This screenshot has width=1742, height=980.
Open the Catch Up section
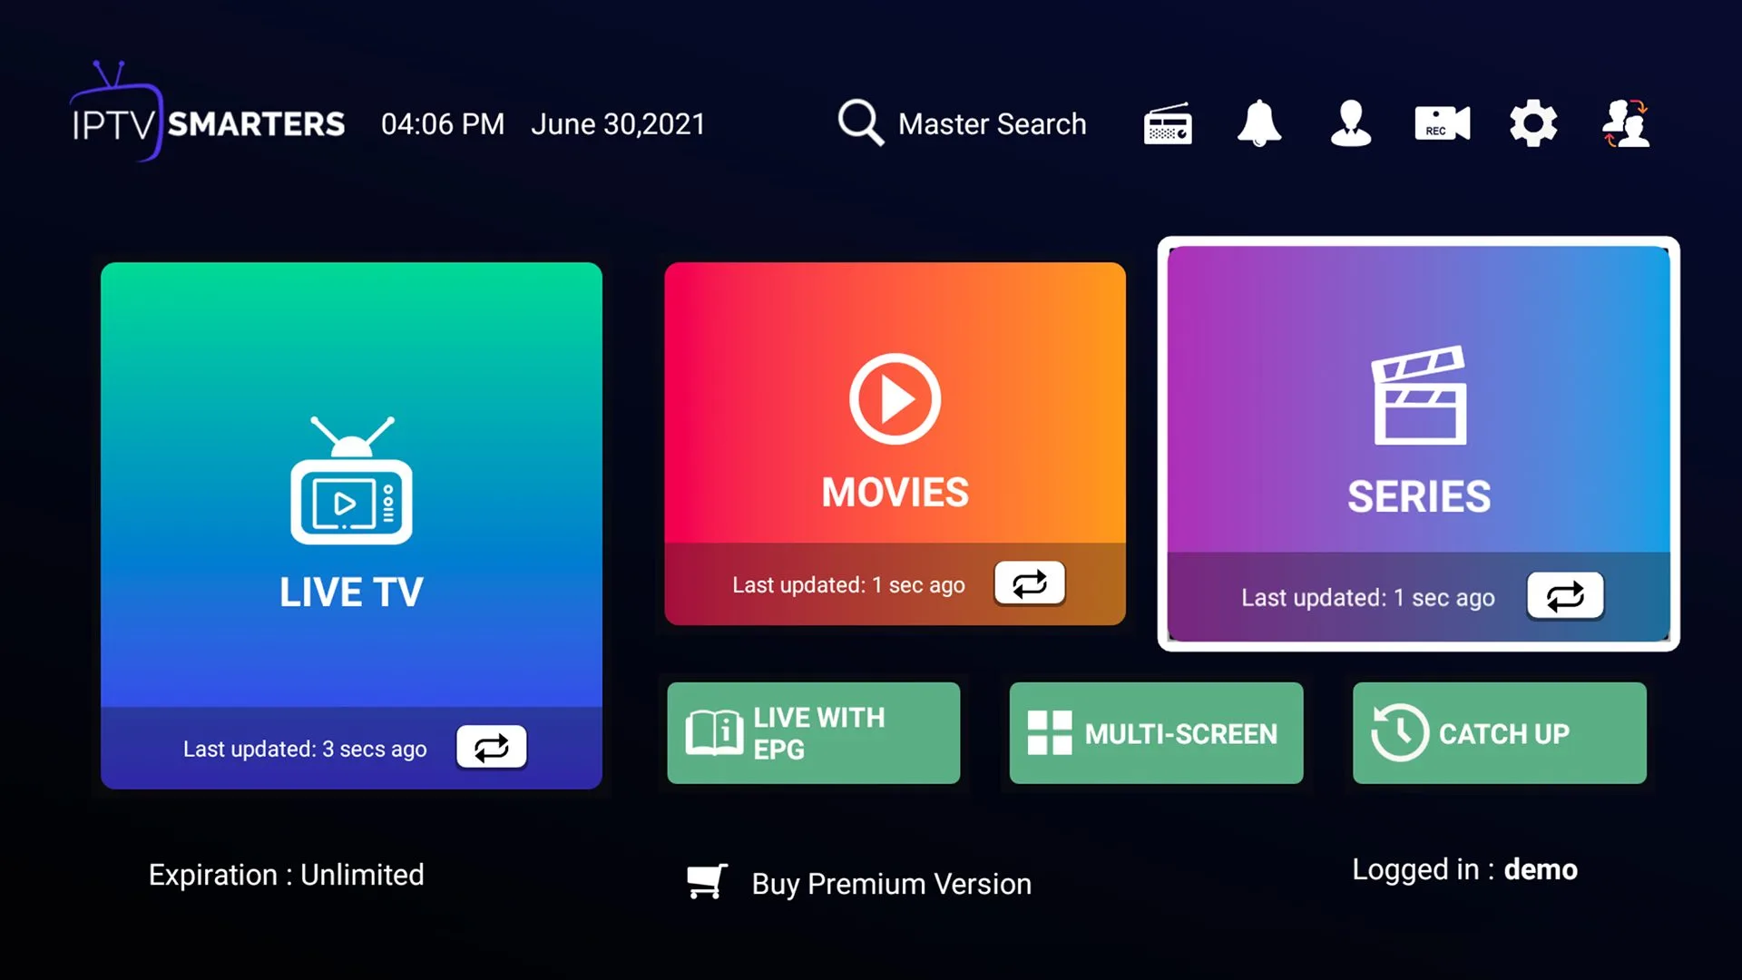coord(1499,732)
